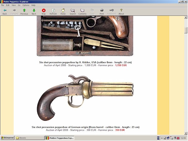
Task: Click the application icon in title bar
Action: click(2, 2)
